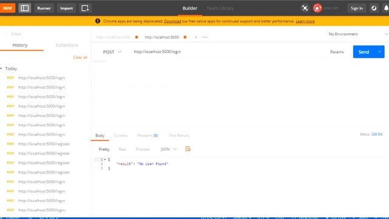
Task: Switch to the Builder tab
Action: pyautogui.click(x=190, y=8)
